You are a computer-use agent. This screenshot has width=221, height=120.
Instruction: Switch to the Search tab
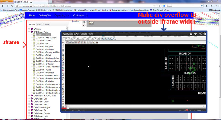point(46,25)
